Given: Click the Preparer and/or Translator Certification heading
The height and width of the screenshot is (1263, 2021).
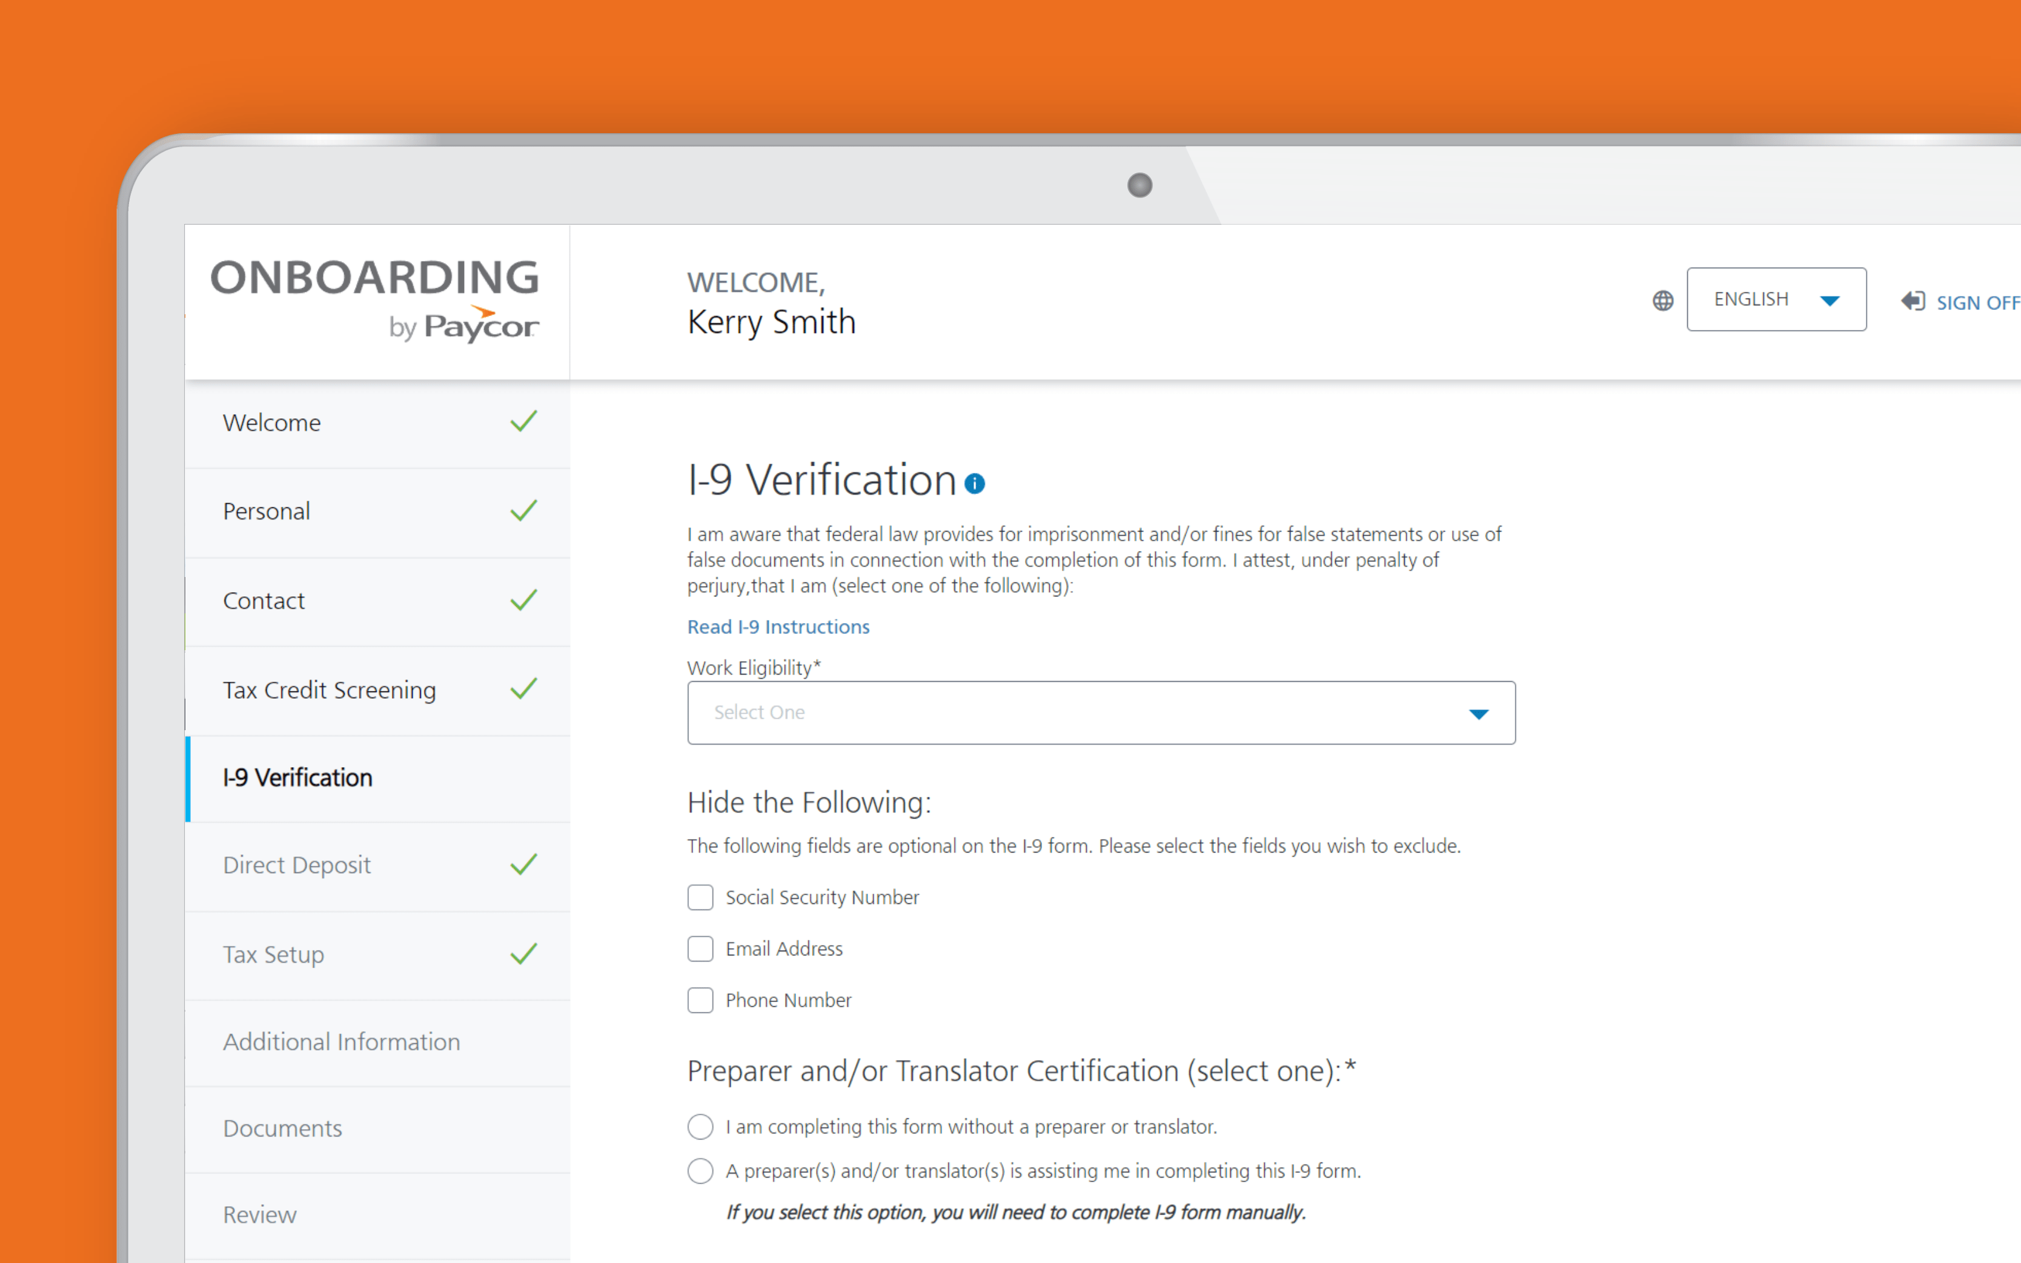Looking at the screenshot, I should (x=1021, y=1072).
